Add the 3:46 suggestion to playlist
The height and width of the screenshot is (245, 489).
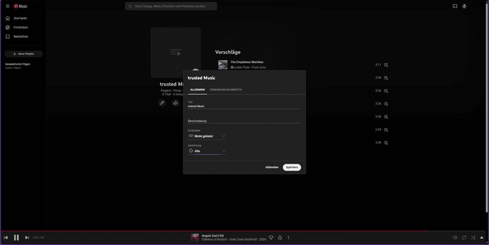click(386, 91)
